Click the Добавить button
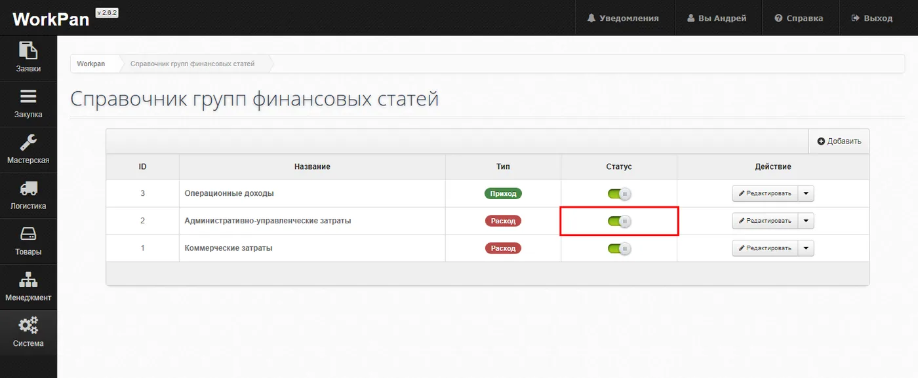The image size is (918, 378). [x=839, y=142]
